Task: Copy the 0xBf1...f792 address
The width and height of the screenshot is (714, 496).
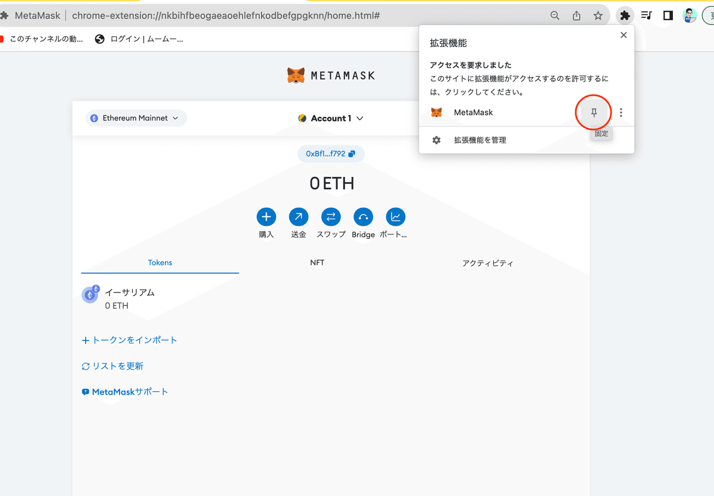Action: point(331,154)
